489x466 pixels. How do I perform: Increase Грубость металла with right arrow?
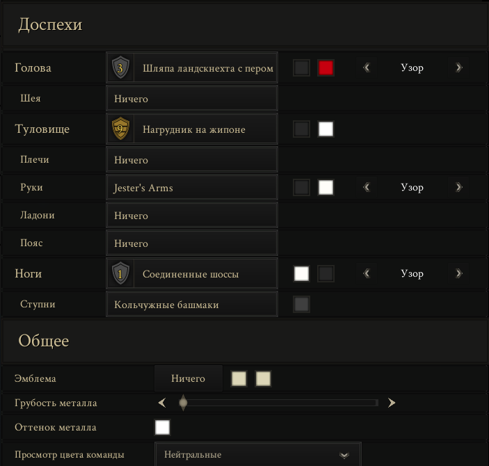click(392, 403)
